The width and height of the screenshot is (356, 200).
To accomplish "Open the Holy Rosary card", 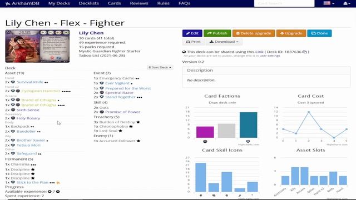I will point(28,118).
